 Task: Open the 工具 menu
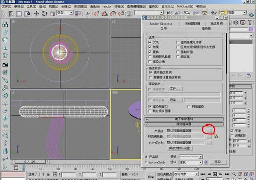click(x=31, y=6)
